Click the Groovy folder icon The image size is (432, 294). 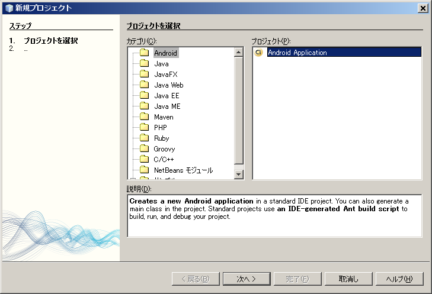click(x=144, y=148)
